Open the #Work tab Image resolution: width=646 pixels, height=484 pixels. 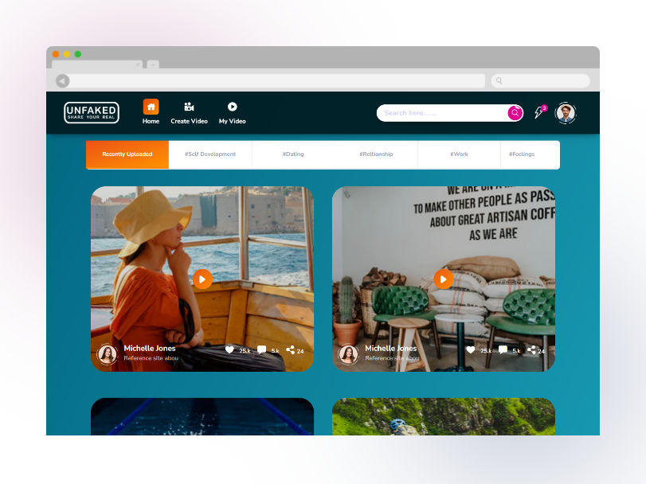pos(459,154)
